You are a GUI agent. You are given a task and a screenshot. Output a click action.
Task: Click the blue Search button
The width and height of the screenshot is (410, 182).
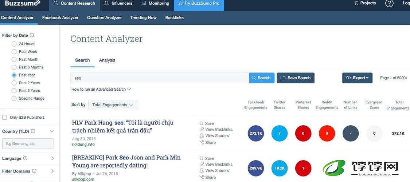262,78
